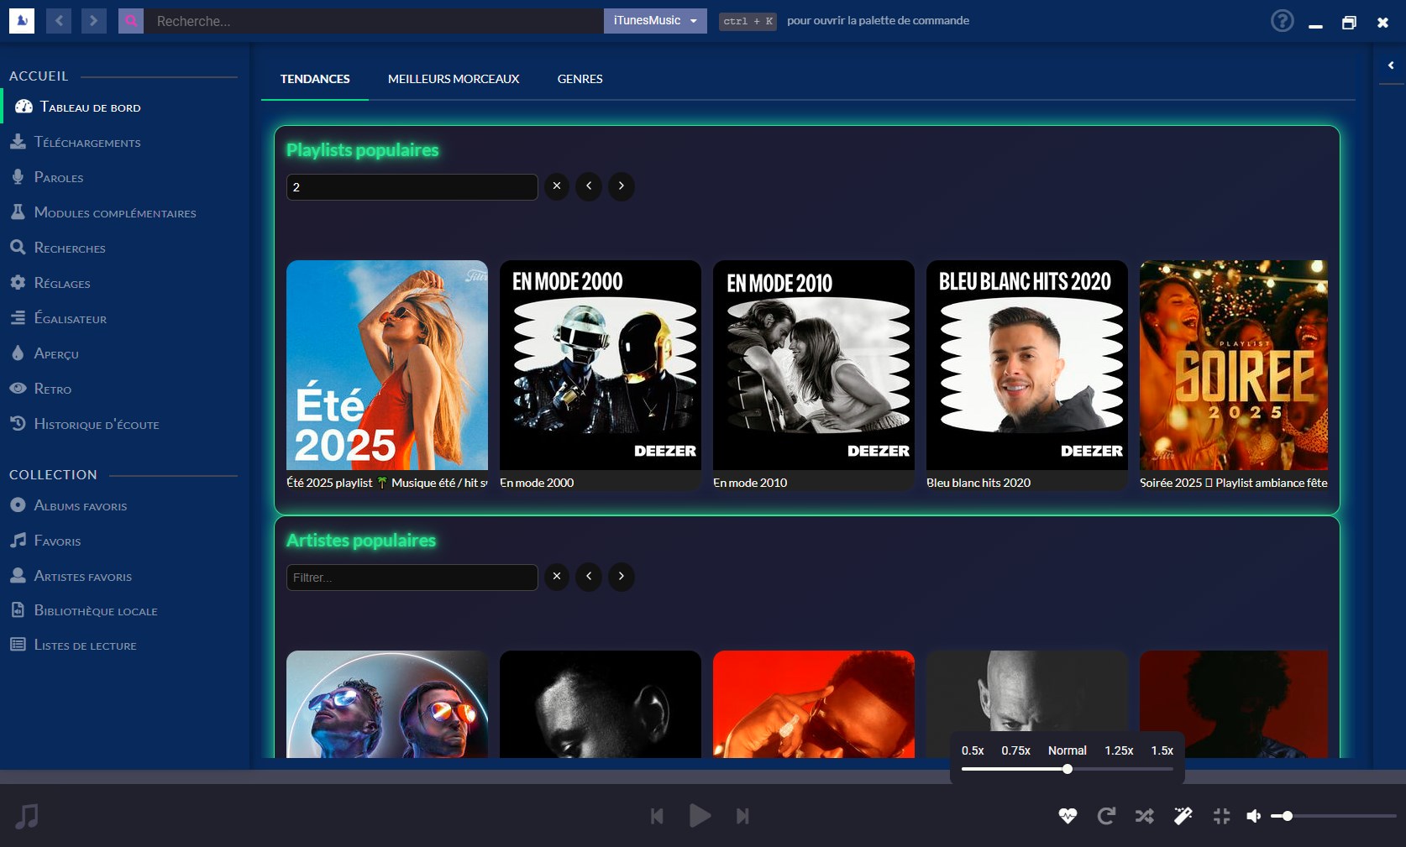This screenshot has height=847, width=1406.
Task: Play the current track
Action: pyautogui.click(x=700, y=815)
